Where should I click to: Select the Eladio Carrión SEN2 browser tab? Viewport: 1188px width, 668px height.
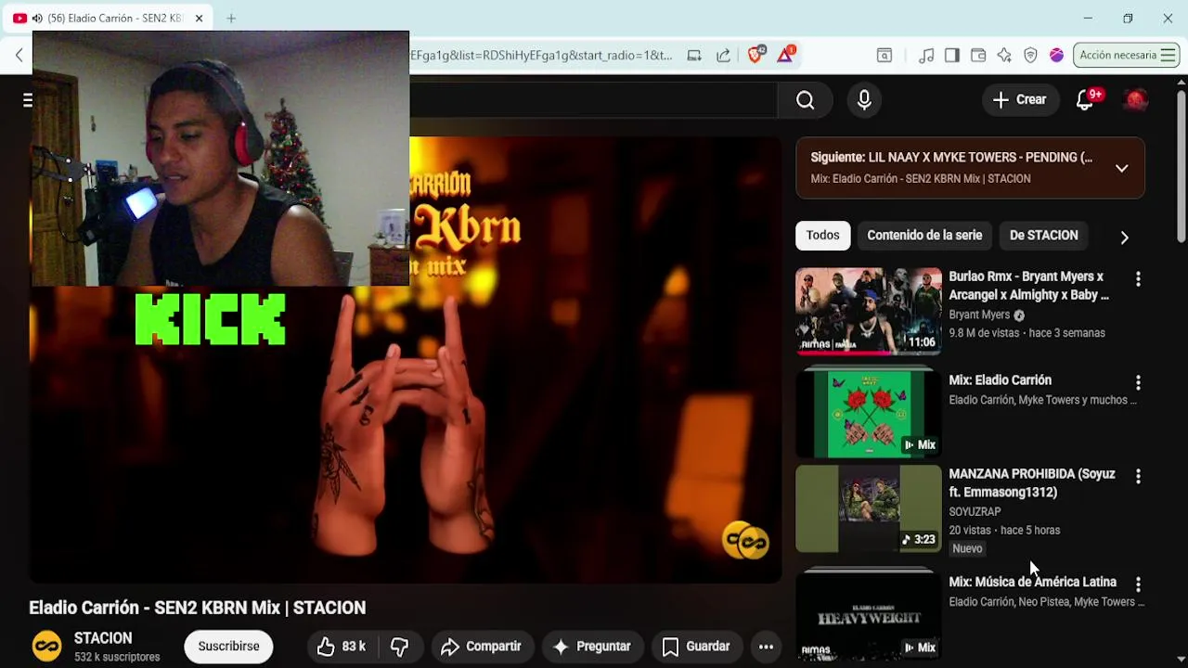110,18
